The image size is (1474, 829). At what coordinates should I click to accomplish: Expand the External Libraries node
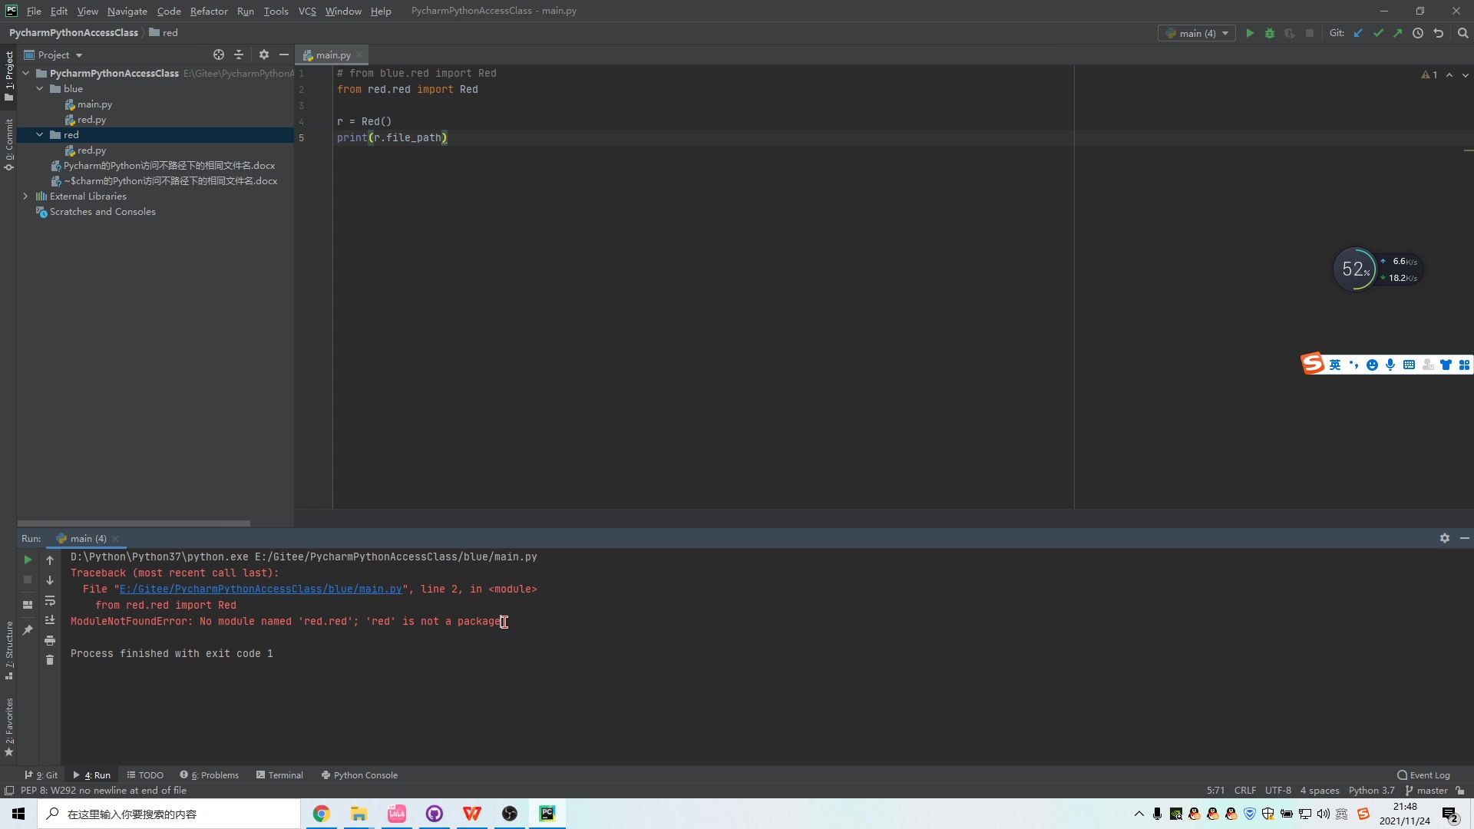pyautogui.click(x=25, y=197)
